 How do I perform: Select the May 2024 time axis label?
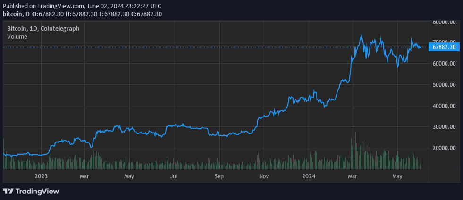pos(397,176)
